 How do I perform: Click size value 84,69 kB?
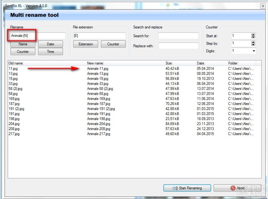(x=172, y=124)
